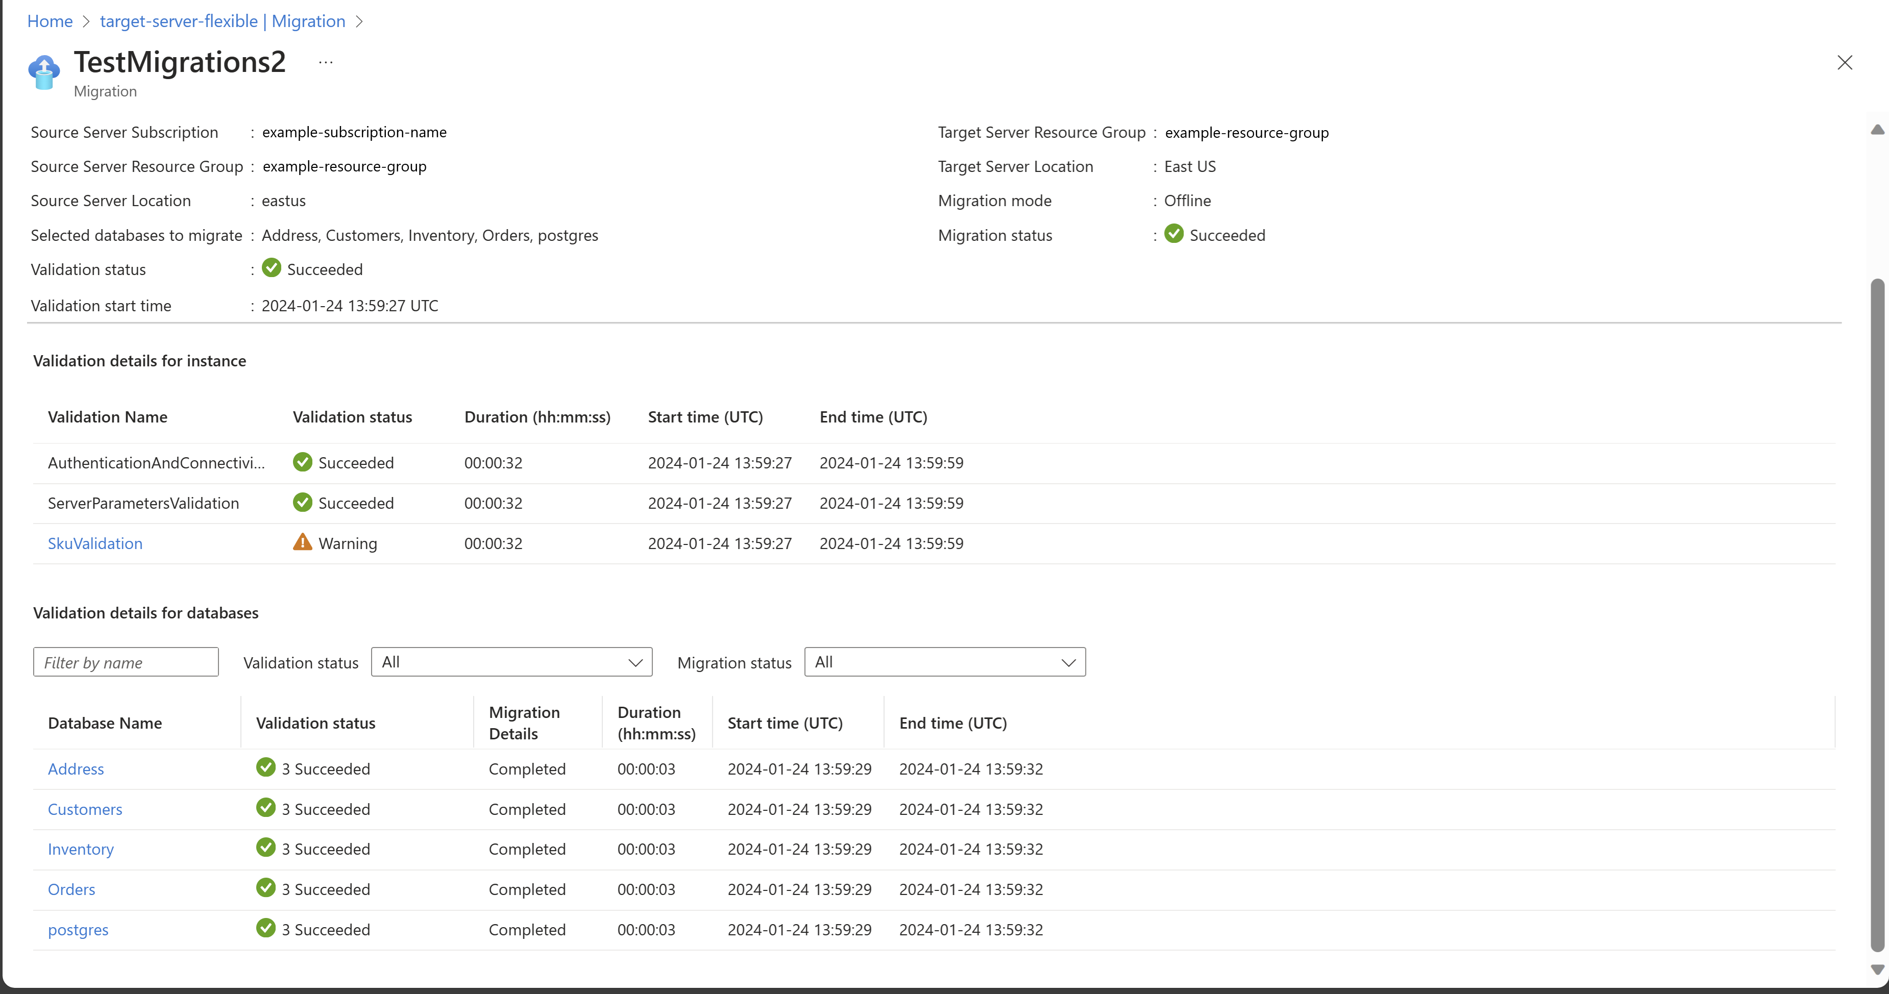Open target-server-flexible | Migration breadcrumb
Screen dimensions: 1889x994
222,21
